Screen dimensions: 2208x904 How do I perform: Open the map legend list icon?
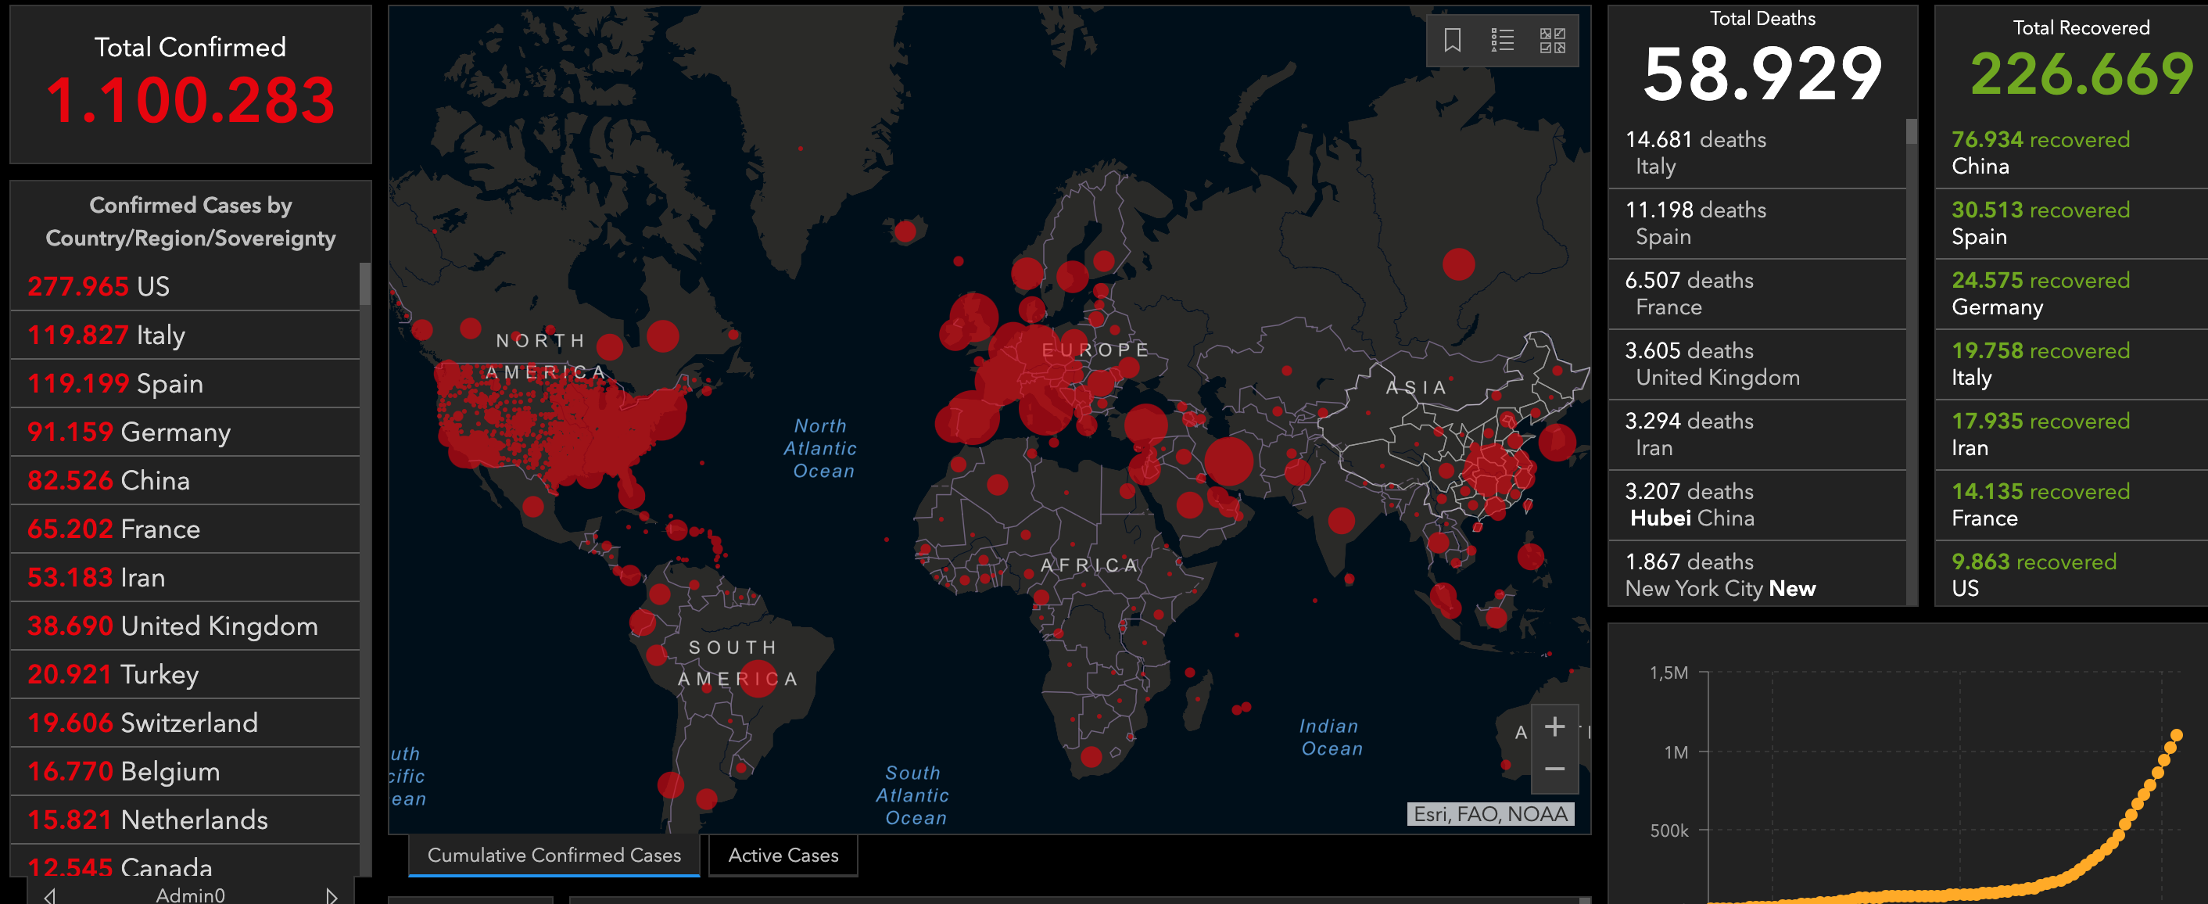click(1502, 41)
